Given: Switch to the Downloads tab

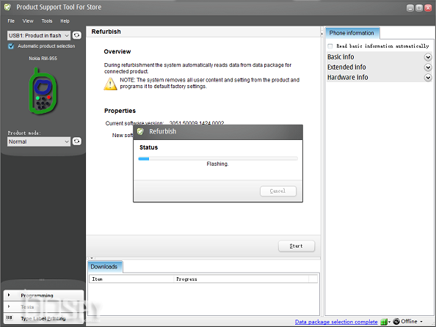Looking at the screenshot, I should pos(104,267).
